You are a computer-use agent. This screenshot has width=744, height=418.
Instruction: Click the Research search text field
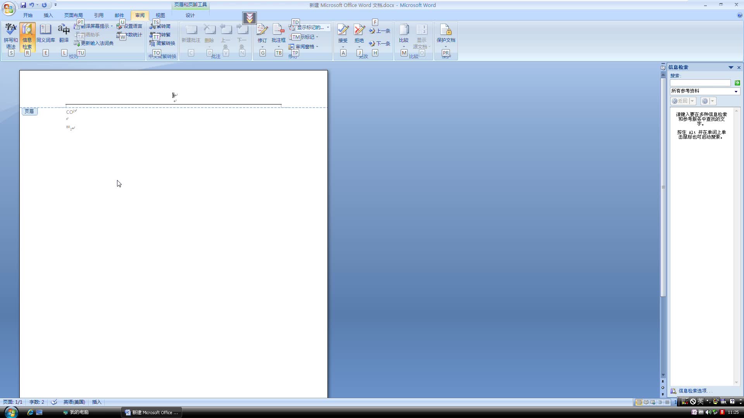700,83
